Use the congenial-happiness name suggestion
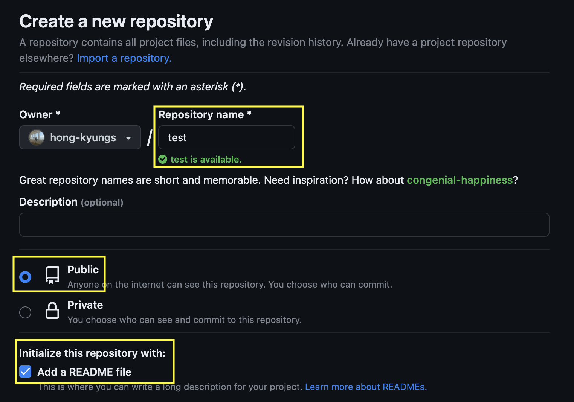Viewport: 574px width, 402px height. pos(460,180)
